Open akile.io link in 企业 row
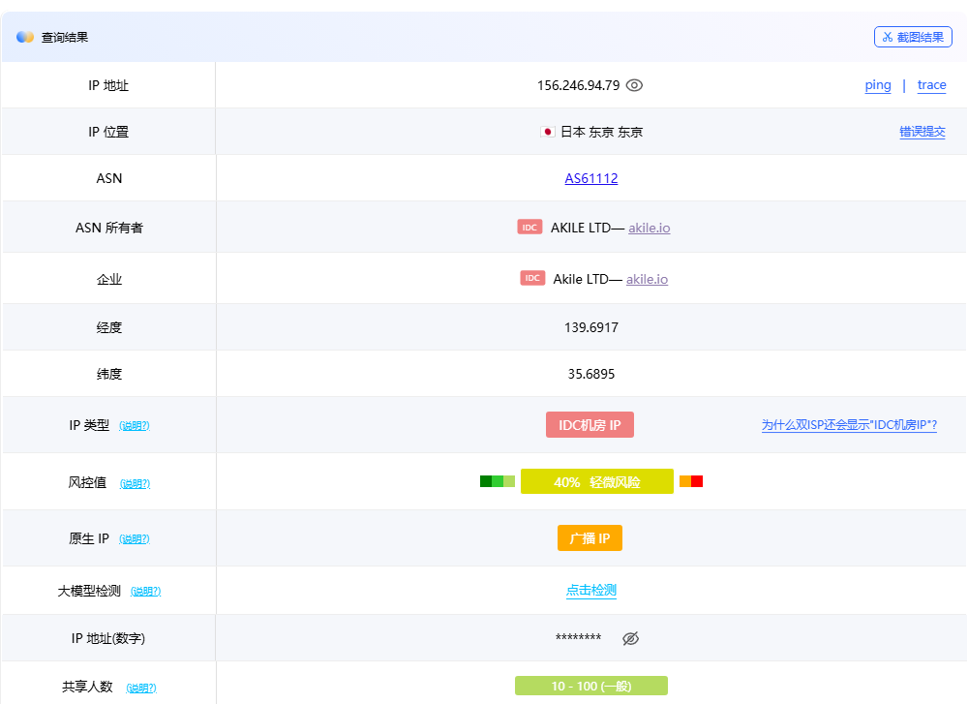The width and height of the screenshot is (968, 704). coord(647,279)
